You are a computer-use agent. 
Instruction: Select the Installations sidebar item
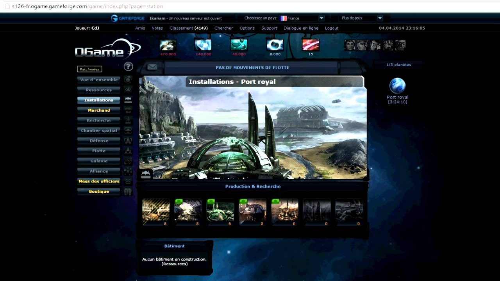click(99, 100)
